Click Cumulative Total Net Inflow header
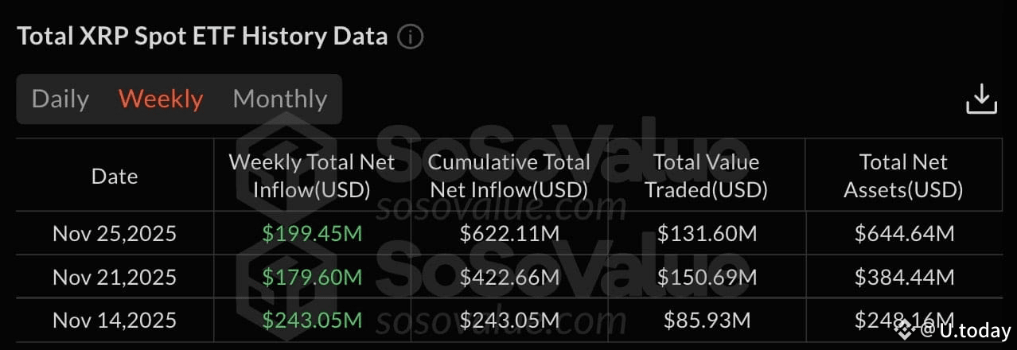This screenshot has height=350, width=1017. 509,176
